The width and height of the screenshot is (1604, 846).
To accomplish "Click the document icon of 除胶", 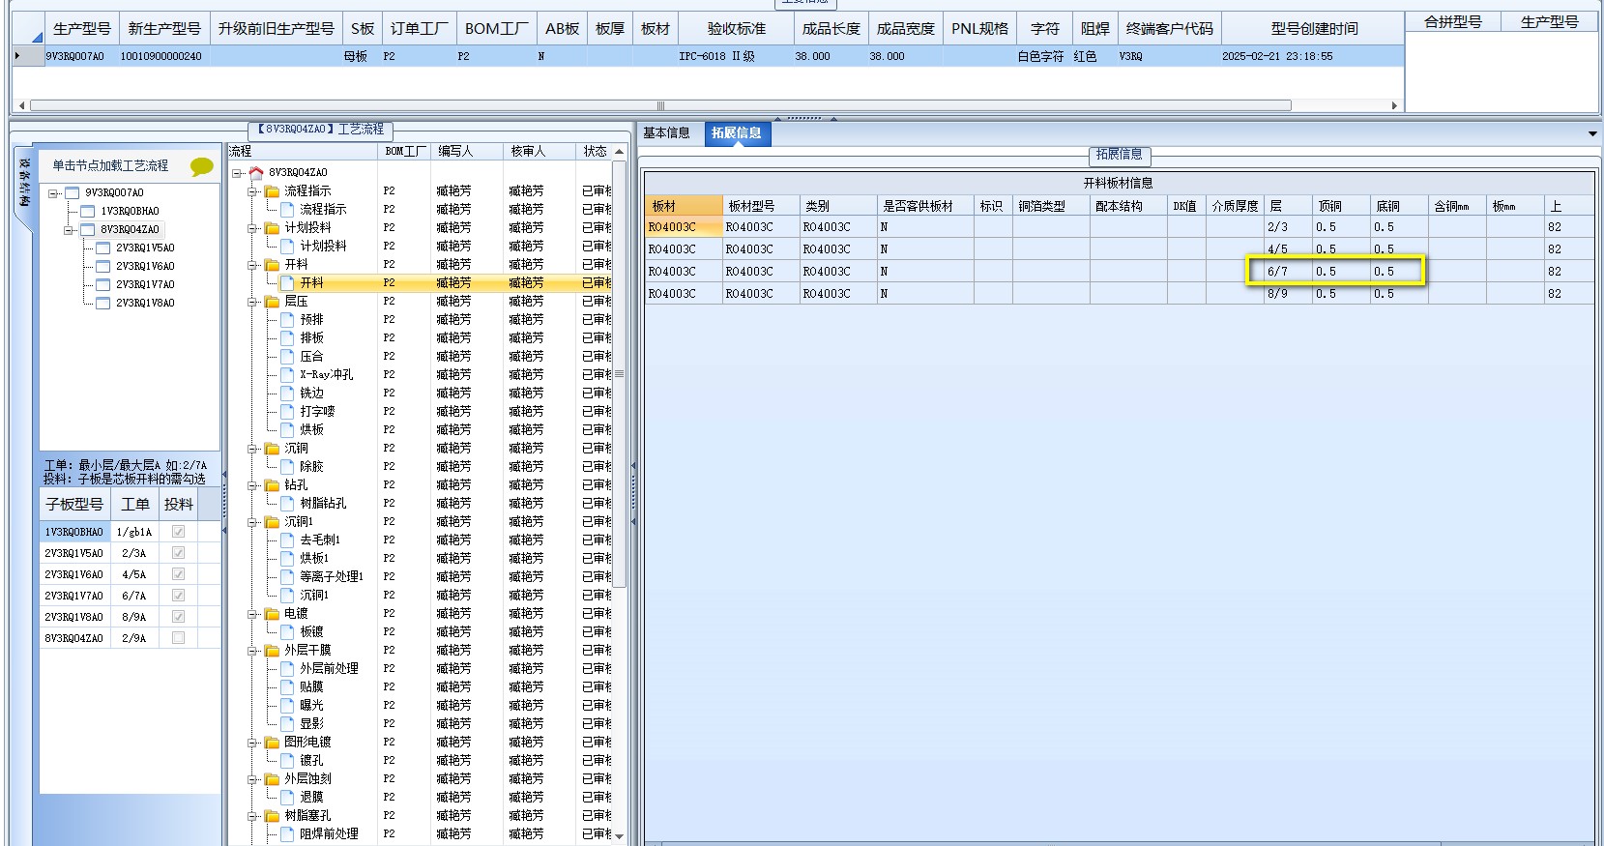I will 287,466.
